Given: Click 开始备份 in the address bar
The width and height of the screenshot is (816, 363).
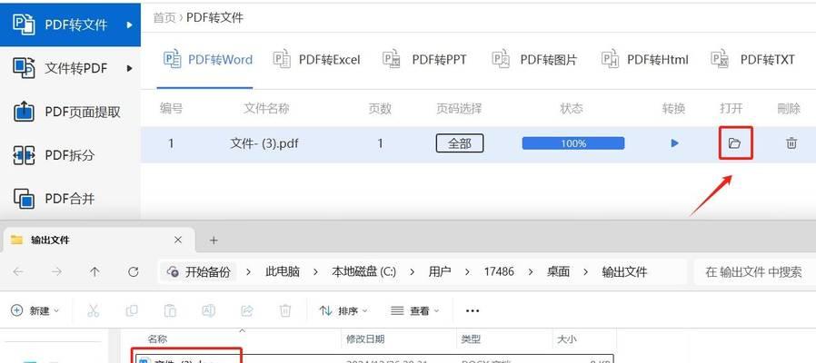Looking at the screenshot, I should click(198, 271).
